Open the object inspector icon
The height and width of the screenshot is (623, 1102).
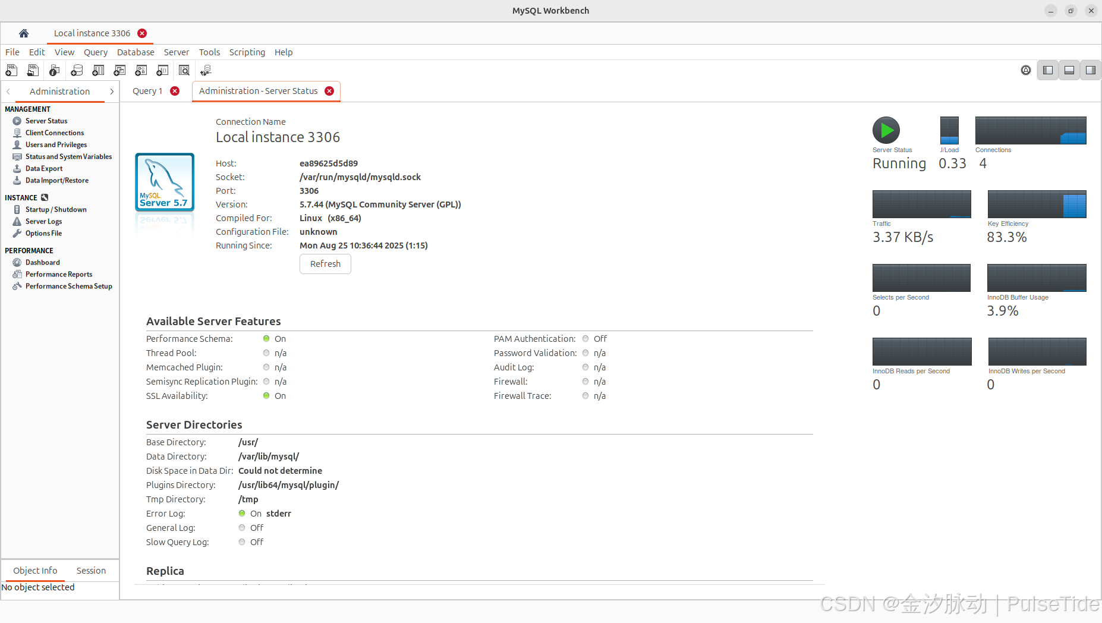[x=54, y=70]
